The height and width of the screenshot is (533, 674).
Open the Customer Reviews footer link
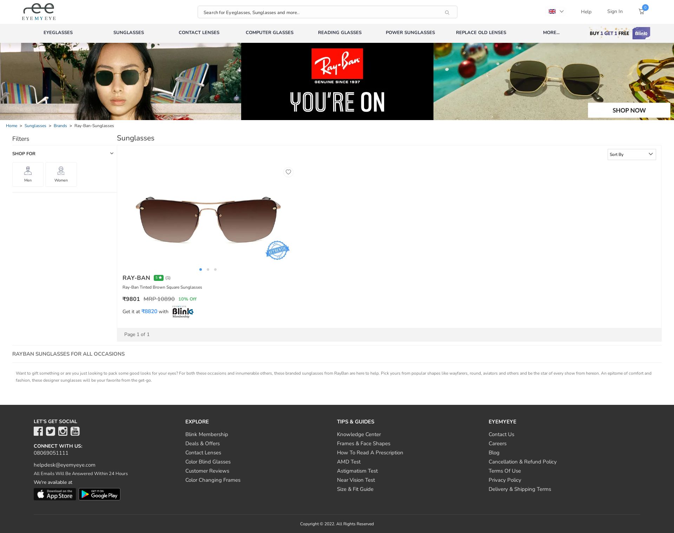point(207,471)
